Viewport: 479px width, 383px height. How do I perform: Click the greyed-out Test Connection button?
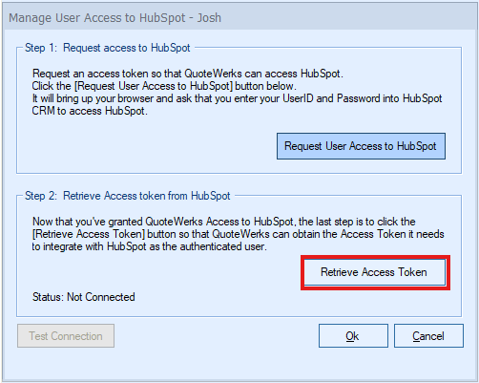[66, 336]
